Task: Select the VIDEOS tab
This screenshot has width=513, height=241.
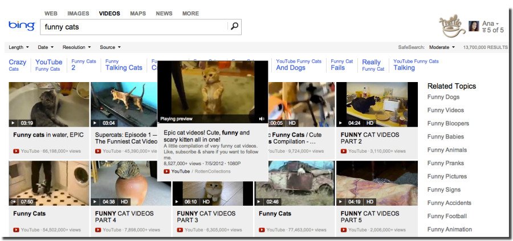Action: (109, 14)
